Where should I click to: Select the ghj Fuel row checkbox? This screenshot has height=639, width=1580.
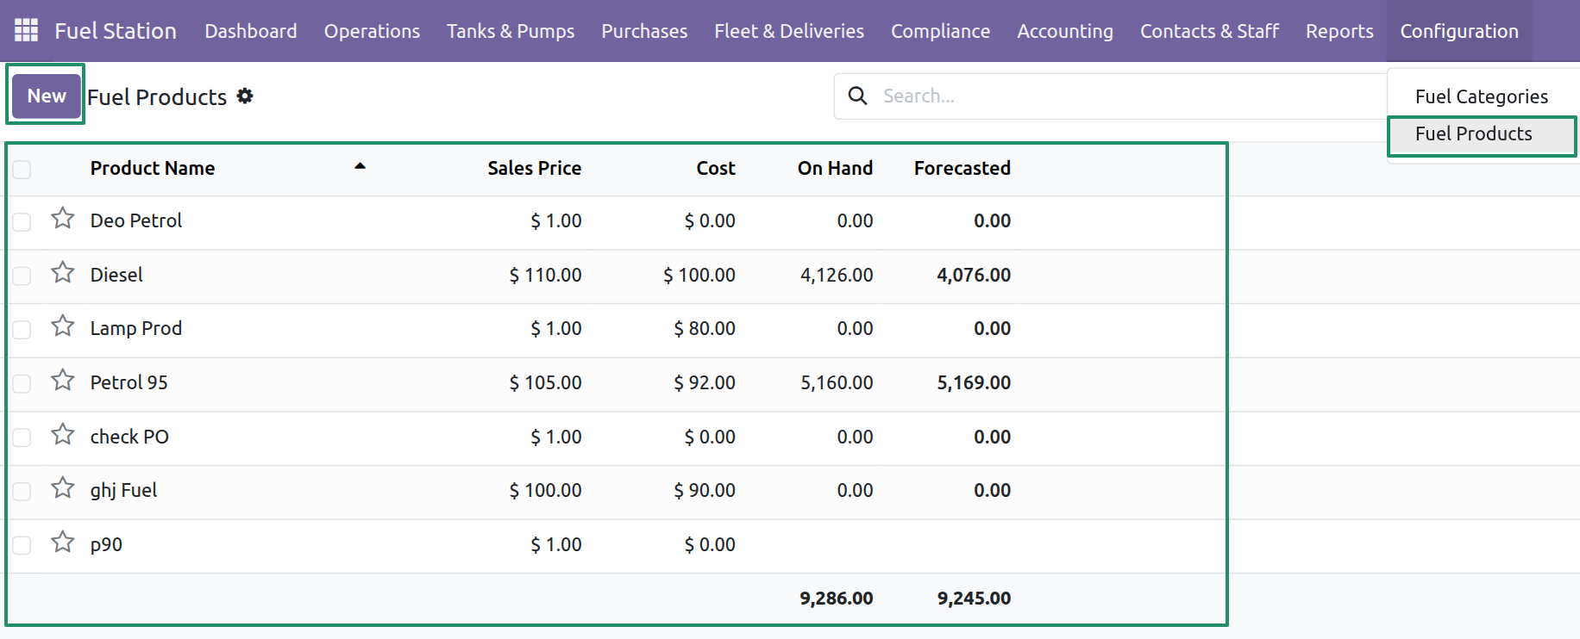click(22, 491)
